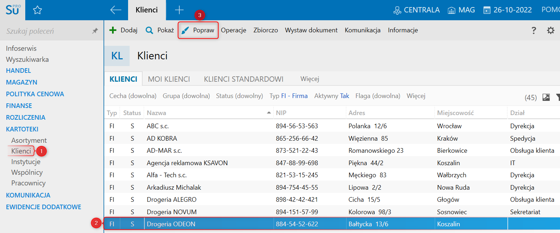Select the Arkadiusz Michalak row
Viewport: 560px width, 233px height.
[332, 187]
